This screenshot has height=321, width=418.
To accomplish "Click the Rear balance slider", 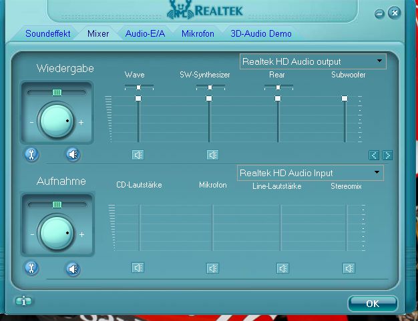I will 278,87.
